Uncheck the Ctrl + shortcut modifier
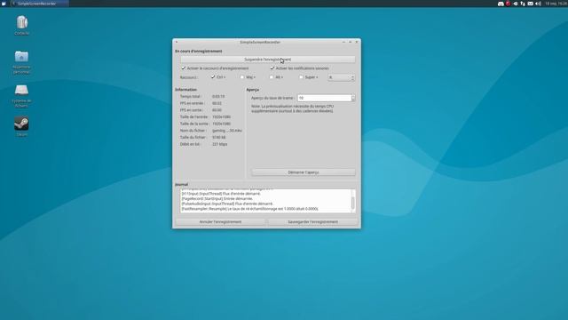Image resolution: width=568 pixels, height=320 pixels. pos(213,77)
